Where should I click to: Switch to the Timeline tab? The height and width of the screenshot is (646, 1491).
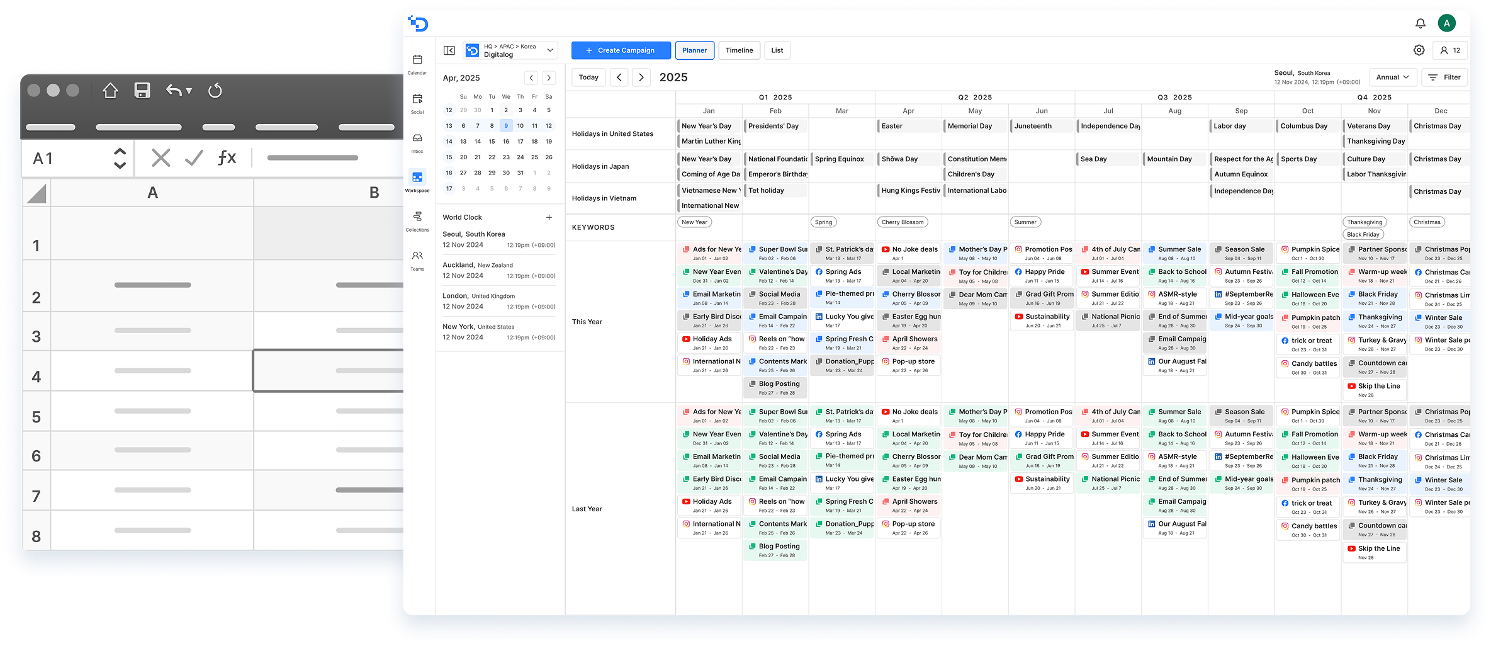(739, 50)
